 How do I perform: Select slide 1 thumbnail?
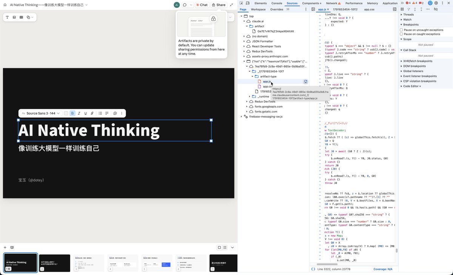pos(20,263)
